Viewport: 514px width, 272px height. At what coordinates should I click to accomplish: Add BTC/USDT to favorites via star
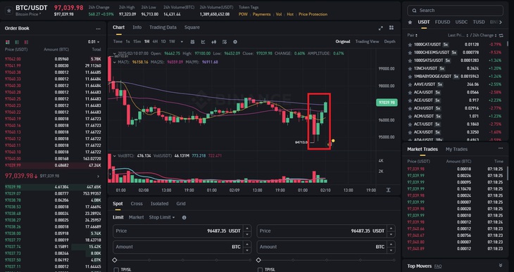point(9,11)
